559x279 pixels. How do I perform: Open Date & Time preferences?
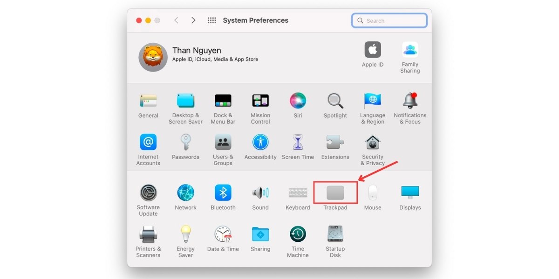click(x=223, y=234)
